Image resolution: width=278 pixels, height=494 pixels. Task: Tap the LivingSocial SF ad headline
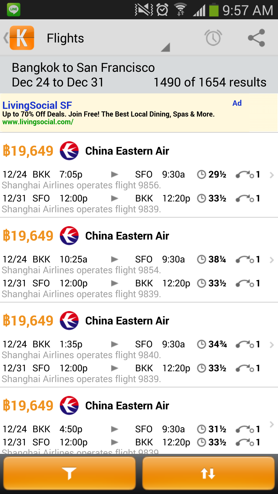[37, 105]
